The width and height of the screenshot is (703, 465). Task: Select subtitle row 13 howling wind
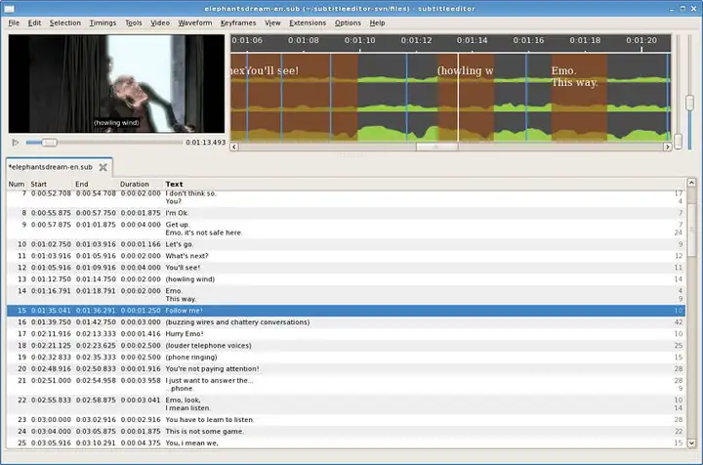pos(346,279)
